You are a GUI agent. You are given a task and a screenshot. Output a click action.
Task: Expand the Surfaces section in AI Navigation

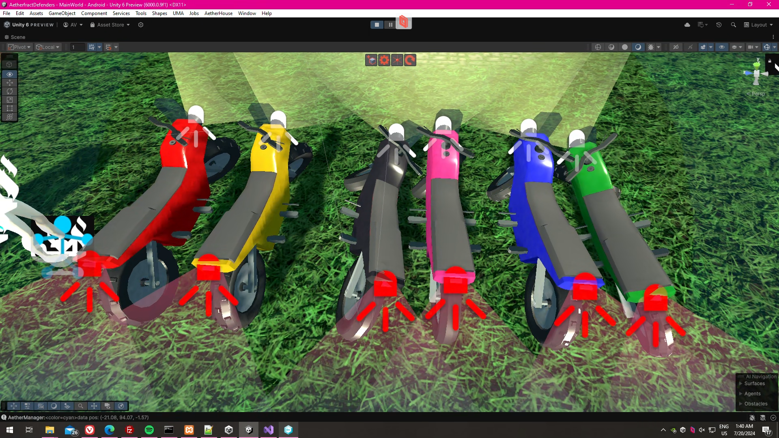tap(740, 384)
